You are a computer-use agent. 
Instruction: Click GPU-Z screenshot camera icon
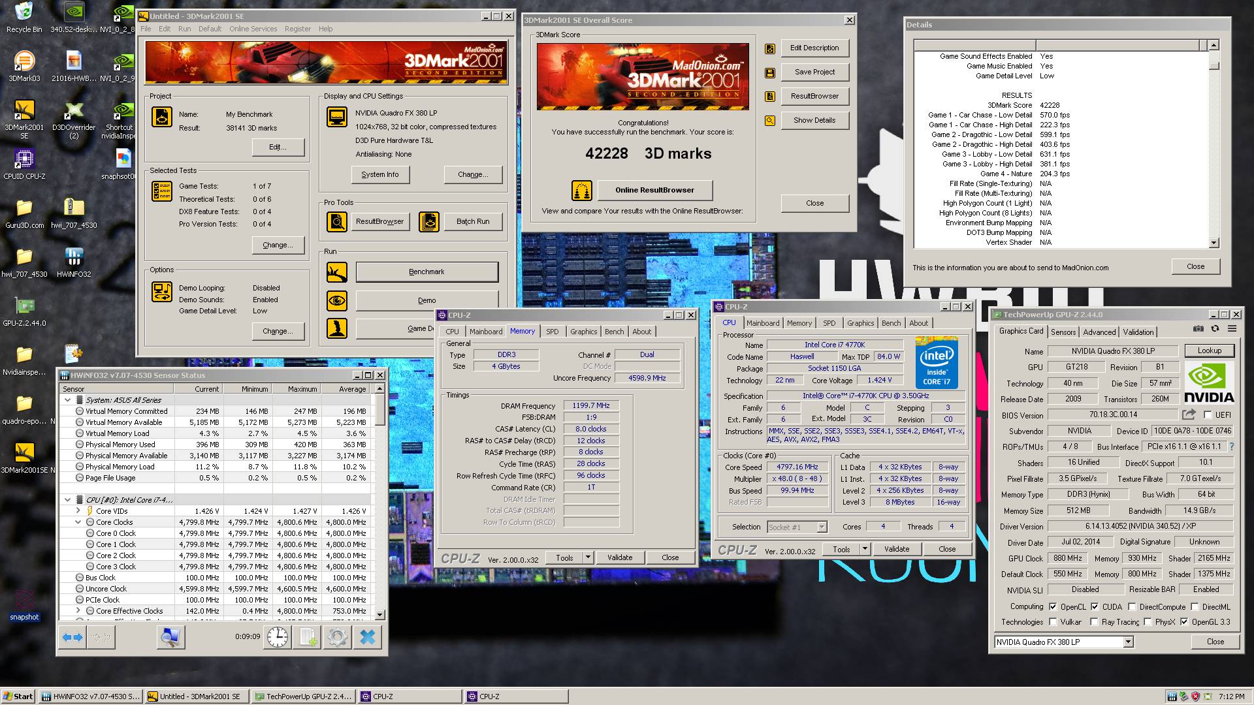pyautogui.click(x=1198, y=329)
